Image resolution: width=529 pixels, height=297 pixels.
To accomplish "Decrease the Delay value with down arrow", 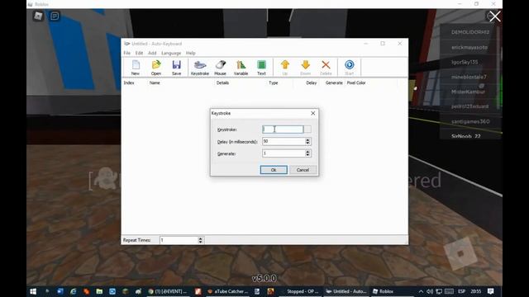I will tap(307, 144).
